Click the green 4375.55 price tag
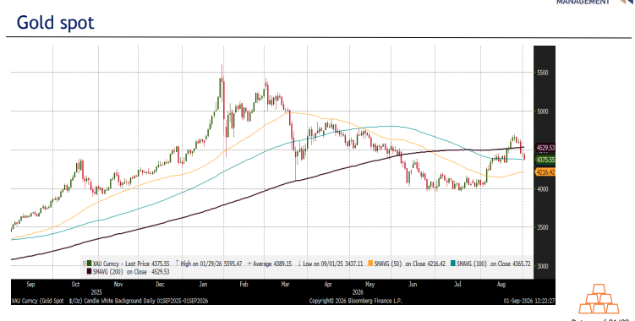 click(x=545, y=160)
